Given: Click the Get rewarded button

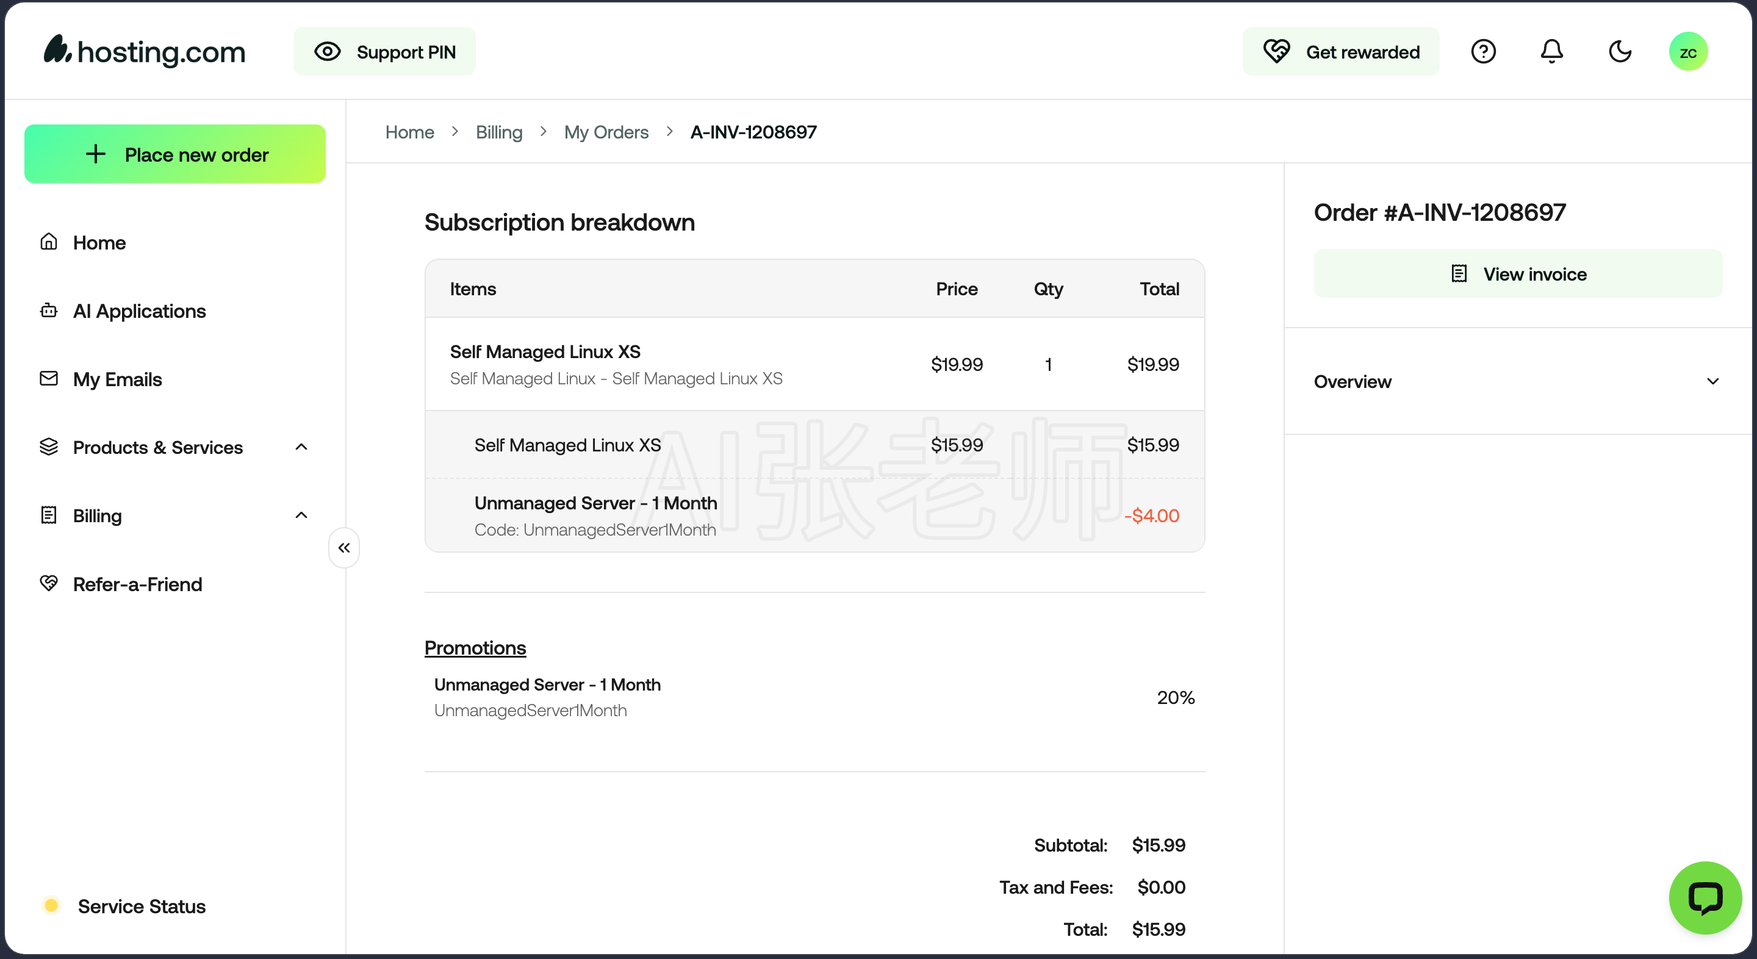Looking at the screenshot, I should tap(1340, 51).
